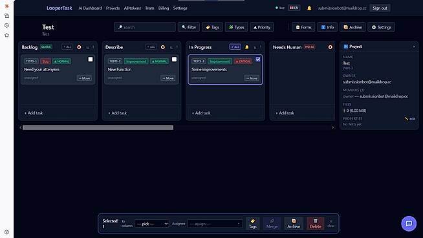Add task in Needs Human column
Image resolution: width=423 pixels, height=238 pixels.
(285, 113)
